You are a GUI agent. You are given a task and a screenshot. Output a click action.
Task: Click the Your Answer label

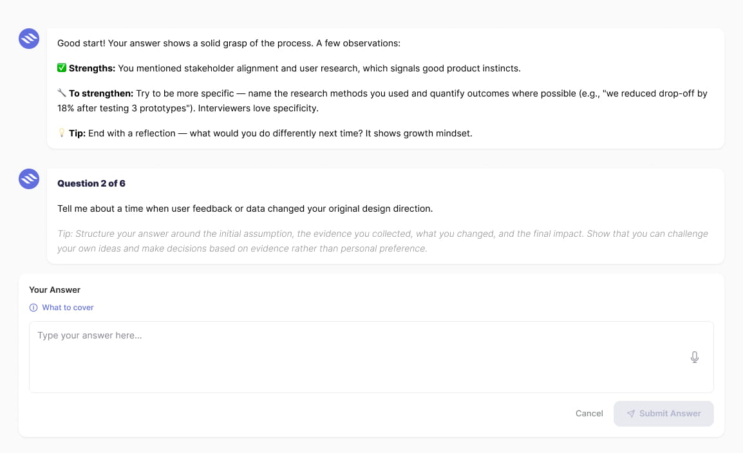tap(55, 290)
